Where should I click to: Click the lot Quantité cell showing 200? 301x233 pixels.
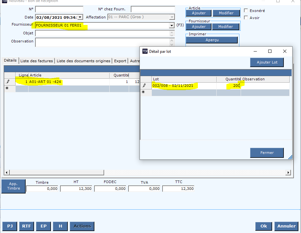(x=229, y=86)
